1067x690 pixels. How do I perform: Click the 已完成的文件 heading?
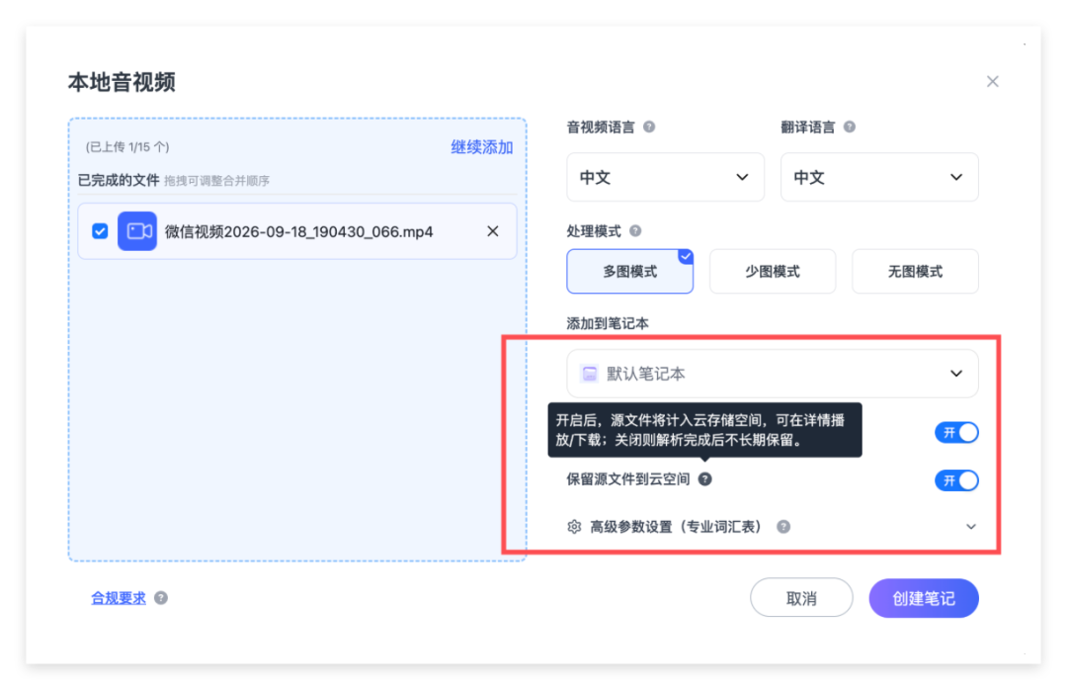(119, 181)
